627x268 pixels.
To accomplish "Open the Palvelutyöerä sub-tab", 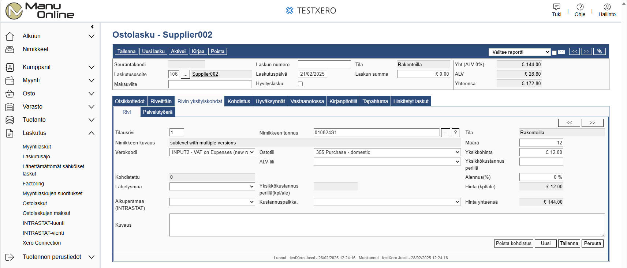I will 157,112.
